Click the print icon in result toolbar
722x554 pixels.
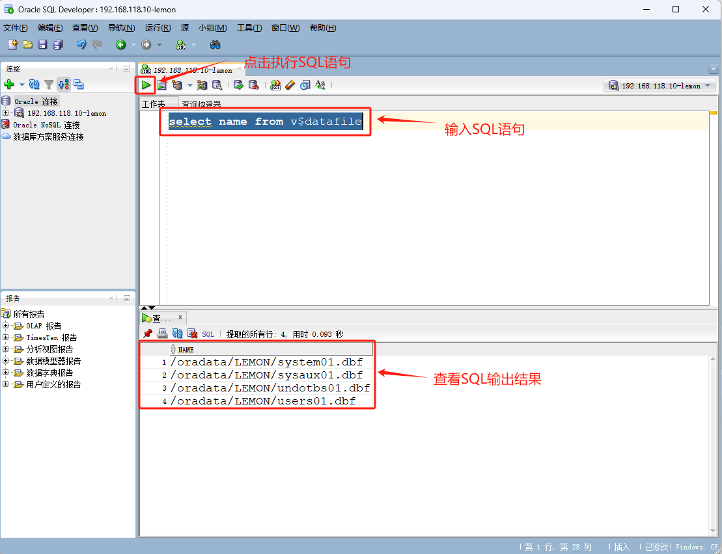tap(162, 334)
